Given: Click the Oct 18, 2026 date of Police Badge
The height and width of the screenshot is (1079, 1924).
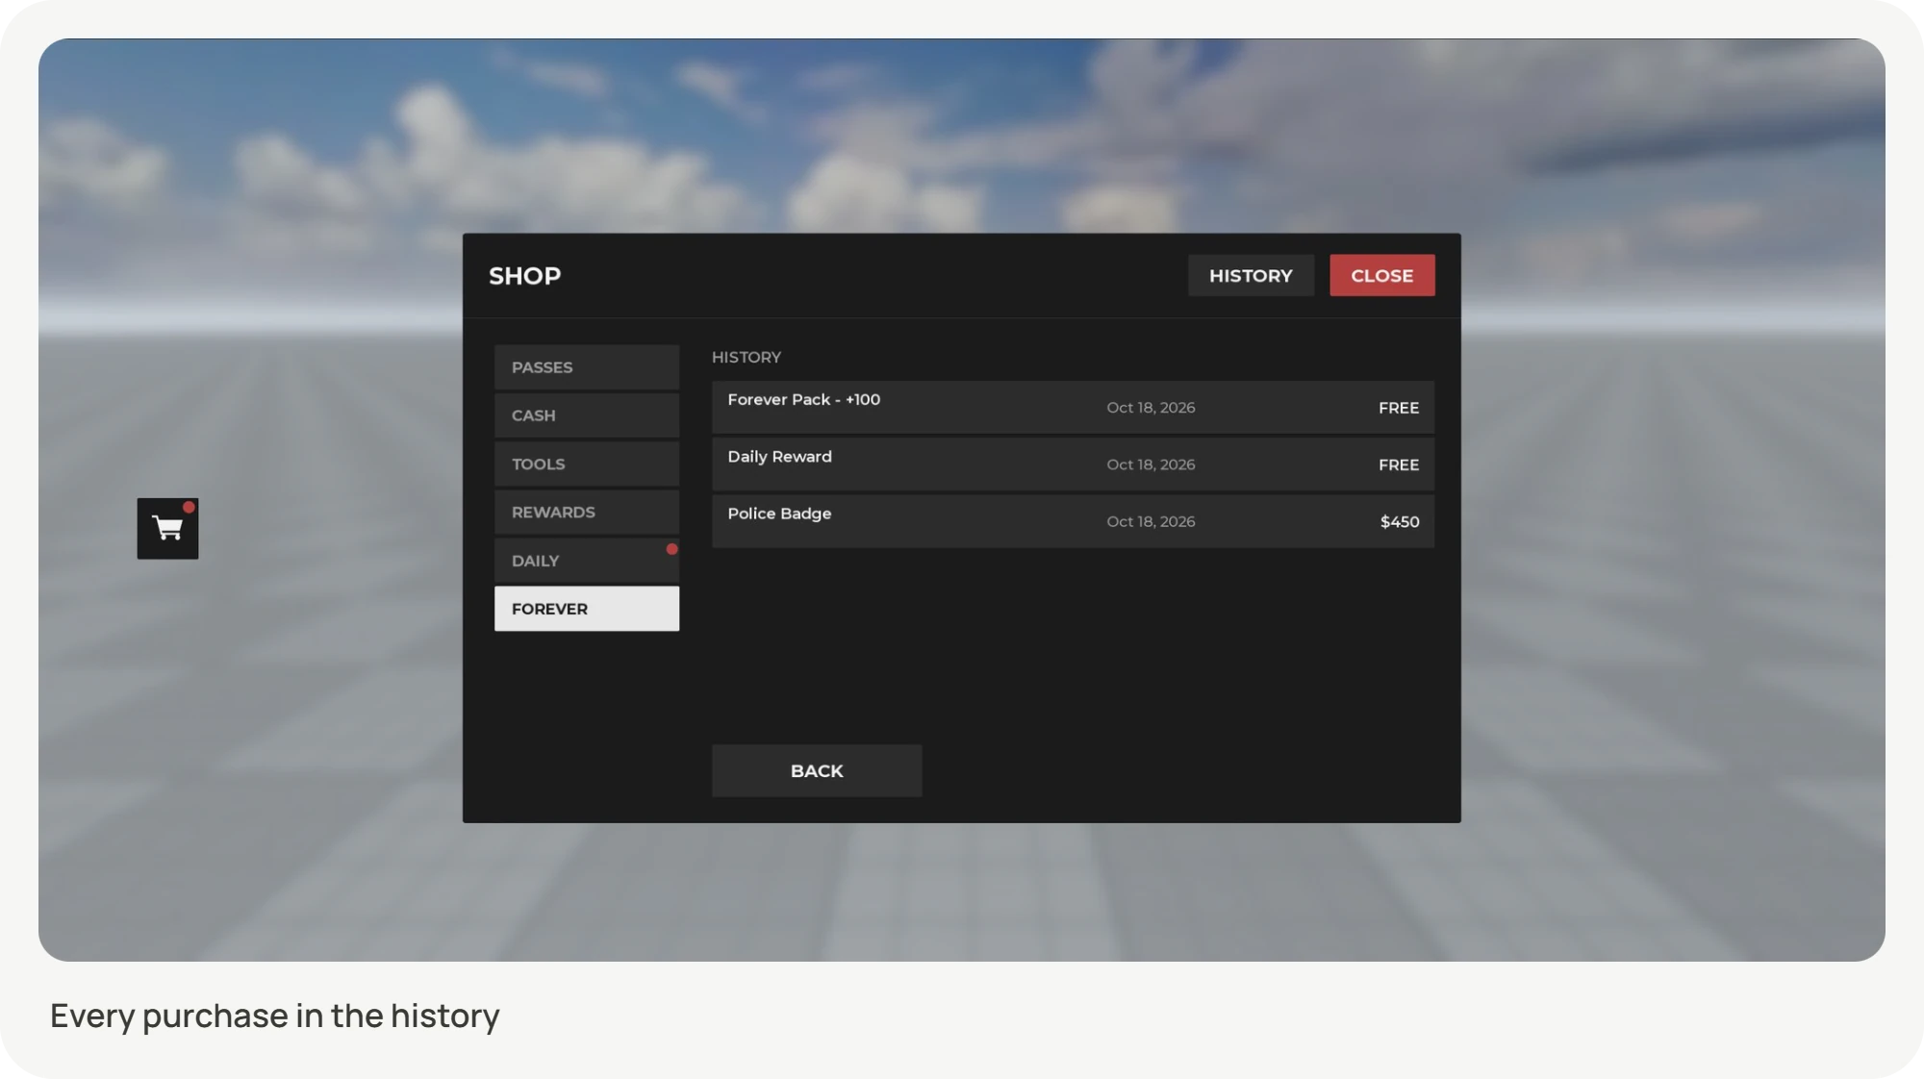Looking at the screenshot, I should coord(1151,521).
